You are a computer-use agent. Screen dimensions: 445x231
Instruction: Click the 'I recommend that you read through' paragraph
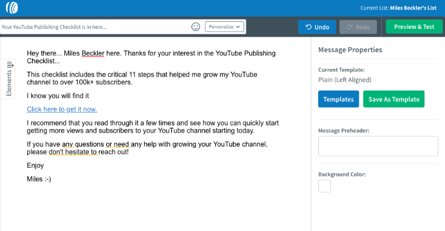152,127
